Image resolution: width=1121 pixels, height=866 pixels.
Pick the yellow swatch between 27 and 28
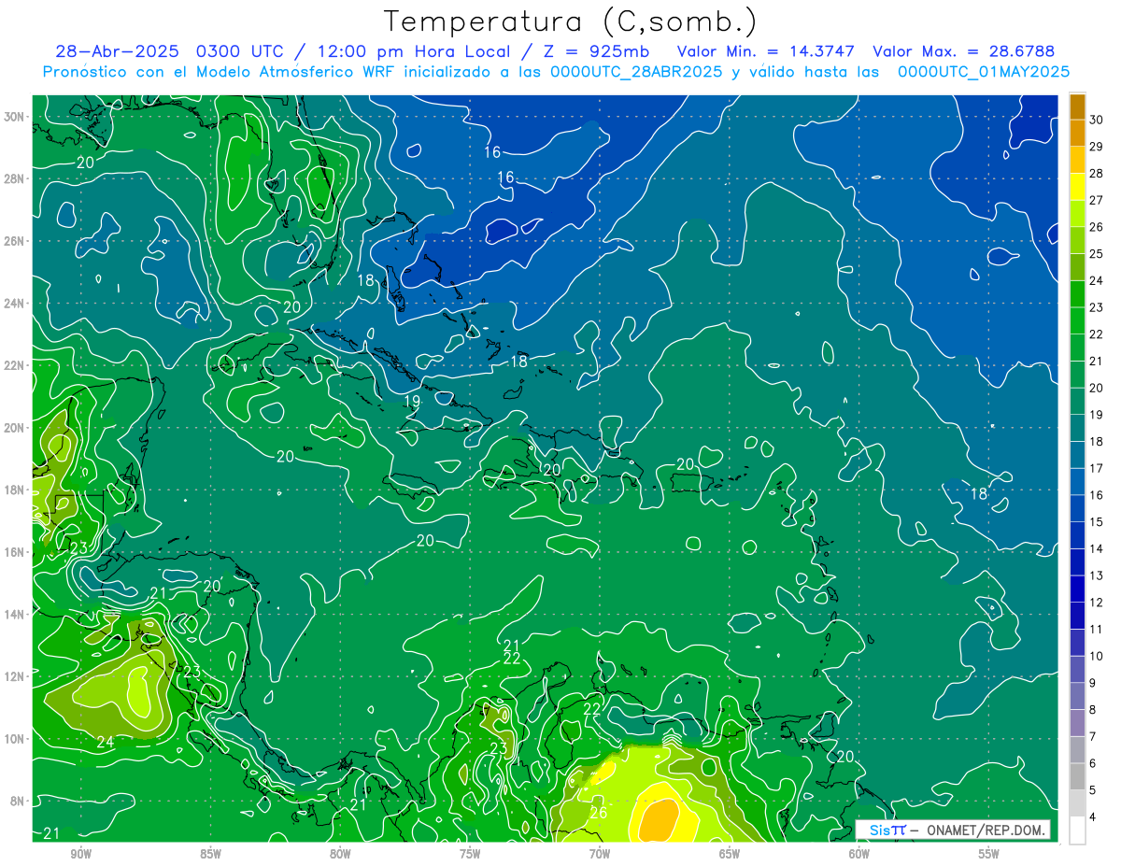click(1078, 188)
